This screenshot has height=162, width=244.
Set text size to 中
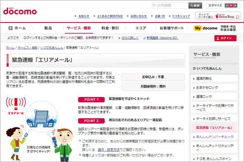(231, 6)
